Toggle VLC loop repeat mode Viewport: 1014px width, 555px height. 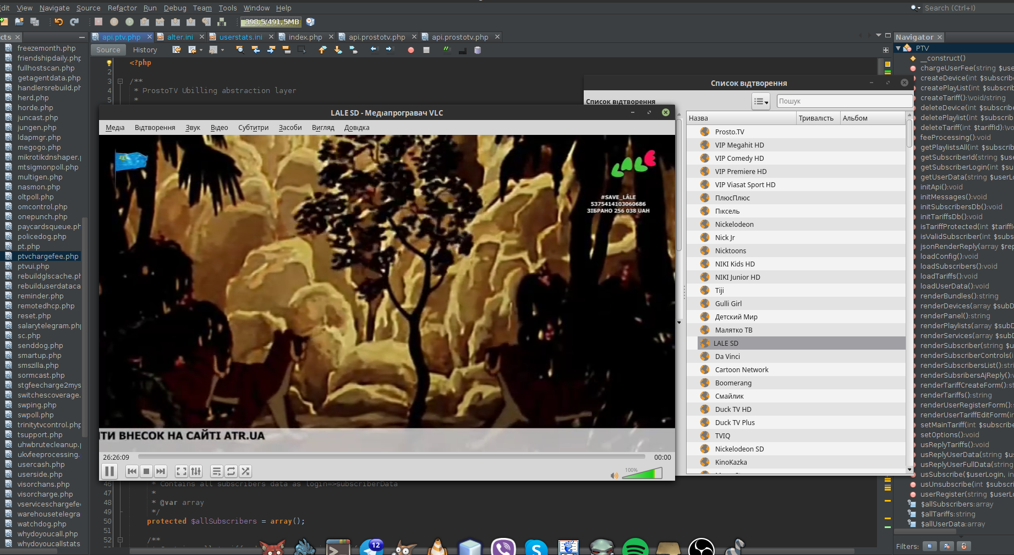pos(231,471)
